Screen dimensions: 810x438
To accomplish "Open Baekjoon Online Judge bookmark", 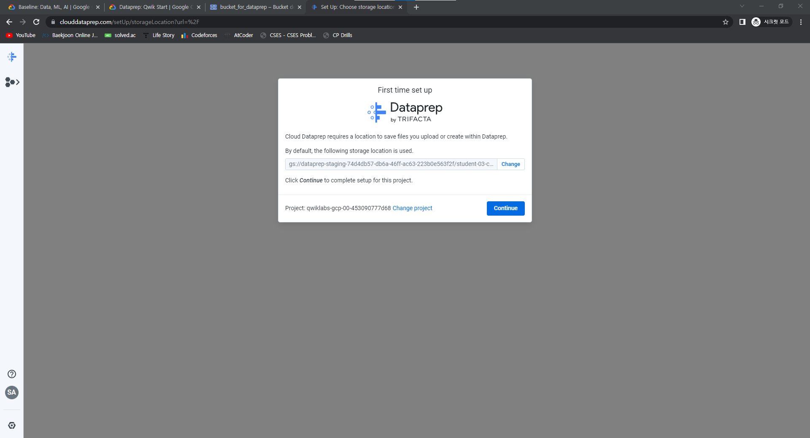I will point(70,35).
